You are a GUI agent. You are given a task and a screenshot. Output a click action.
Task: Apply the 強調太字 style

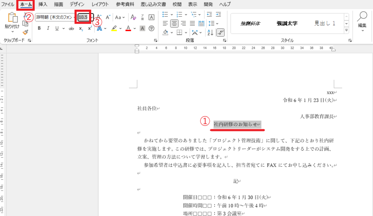[287, 24]
